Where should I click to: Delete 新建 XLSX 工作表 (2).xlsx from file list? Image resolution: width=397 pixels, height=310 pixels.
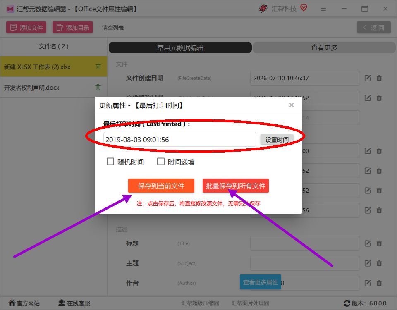coord(98,67)
